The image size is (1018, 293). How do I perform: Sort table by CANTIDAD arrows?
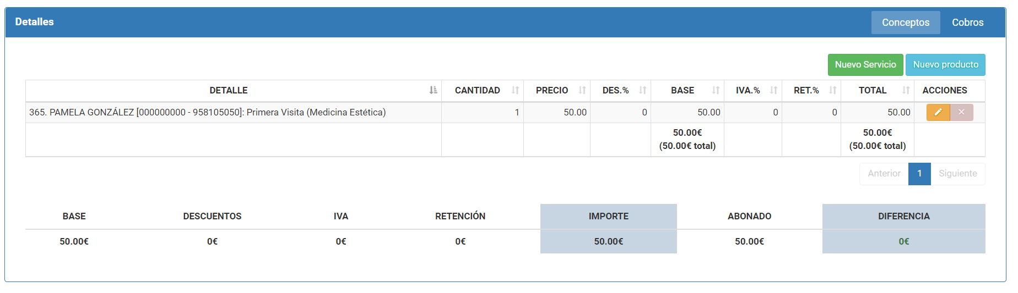pos(515,90)
